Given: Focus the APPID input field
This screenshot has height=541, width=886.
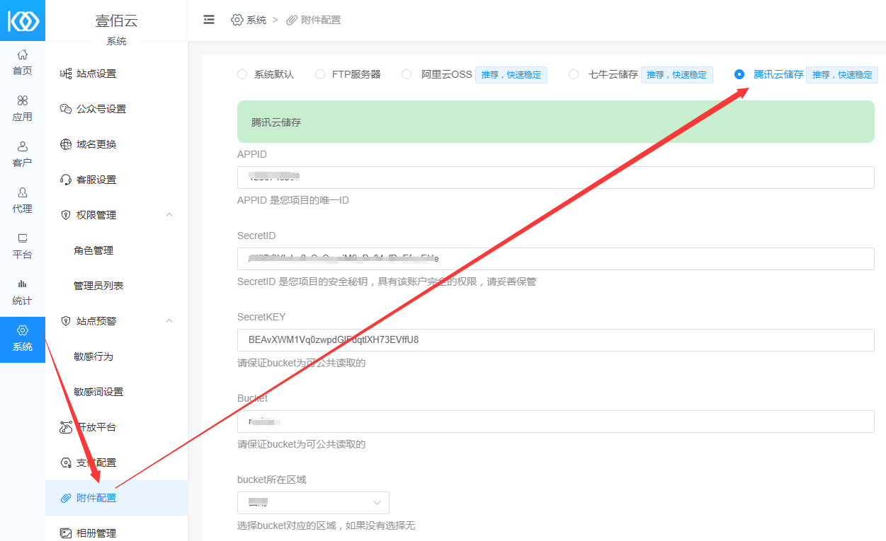Looking at the screenshot, I should click(x=556, y=178).
